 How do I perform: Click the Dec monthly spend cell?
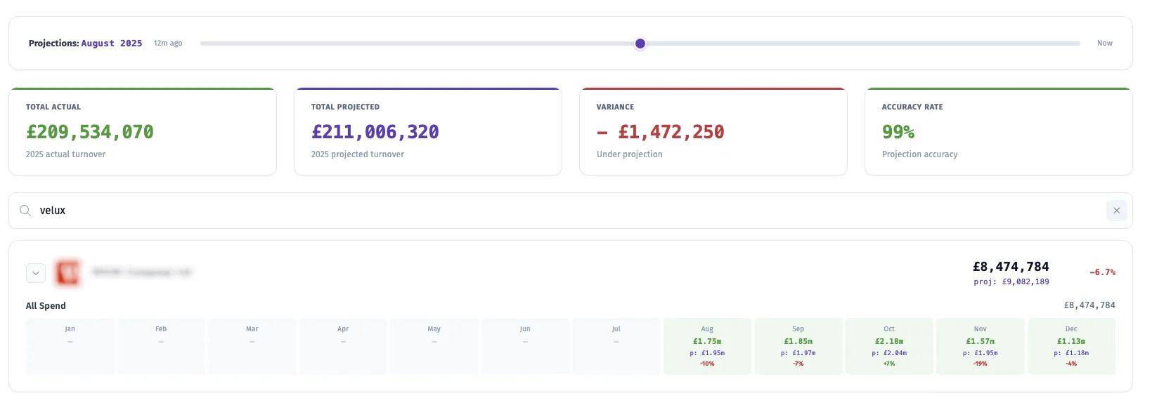(x=1071, y=346)
